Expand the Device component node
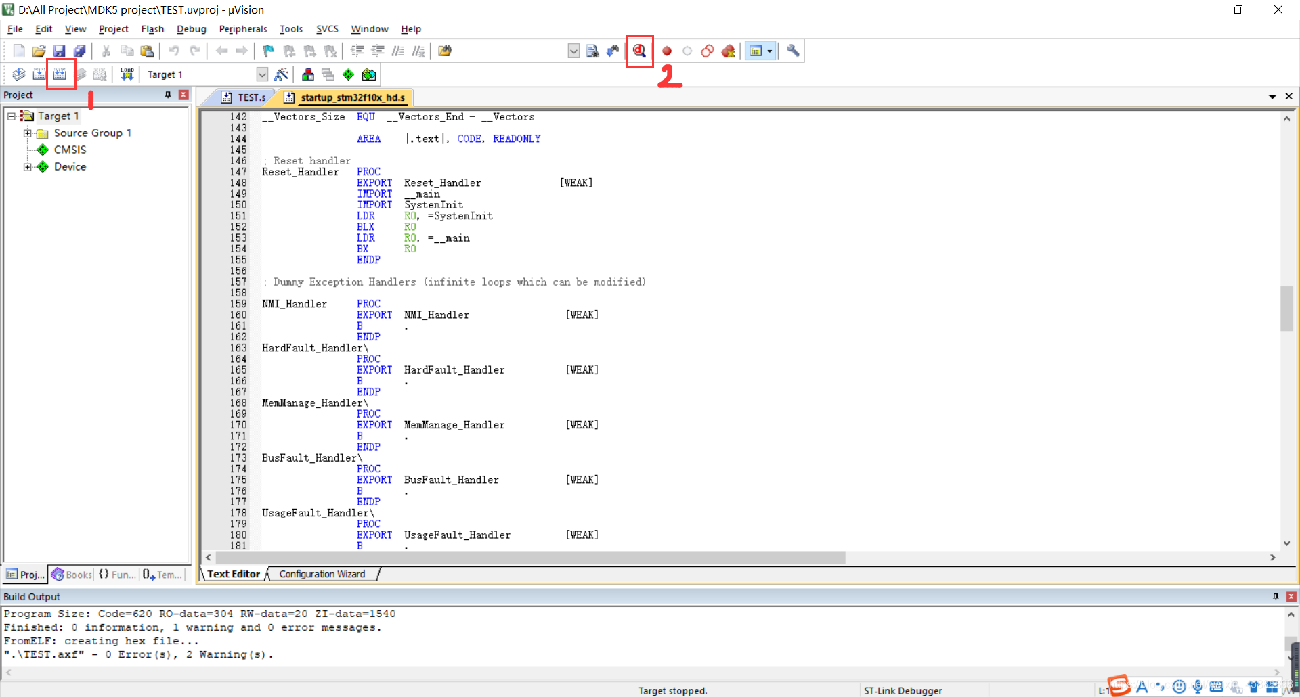The height and width of the screenshot is (697, 1300). point(28,167)
